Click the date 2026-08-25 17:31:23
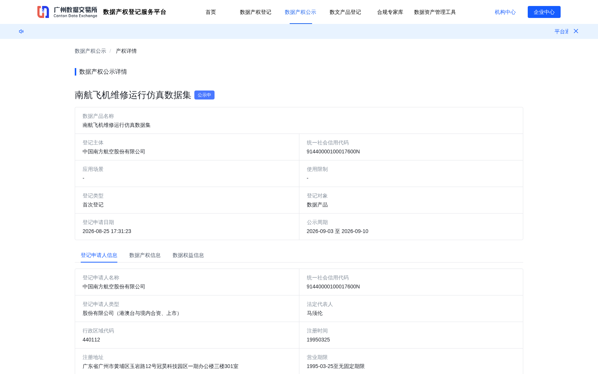The height and width of the screenshot is (374, 598). [107, 231]
